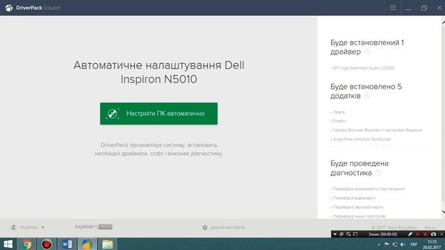Pause the recording with the pause button
445x250 pixels.
[x=417, y=234]
